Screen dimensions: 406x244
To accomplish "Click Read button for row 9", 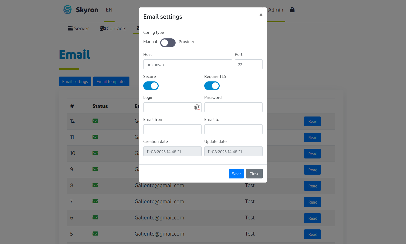I will click(x=312, y=170).
